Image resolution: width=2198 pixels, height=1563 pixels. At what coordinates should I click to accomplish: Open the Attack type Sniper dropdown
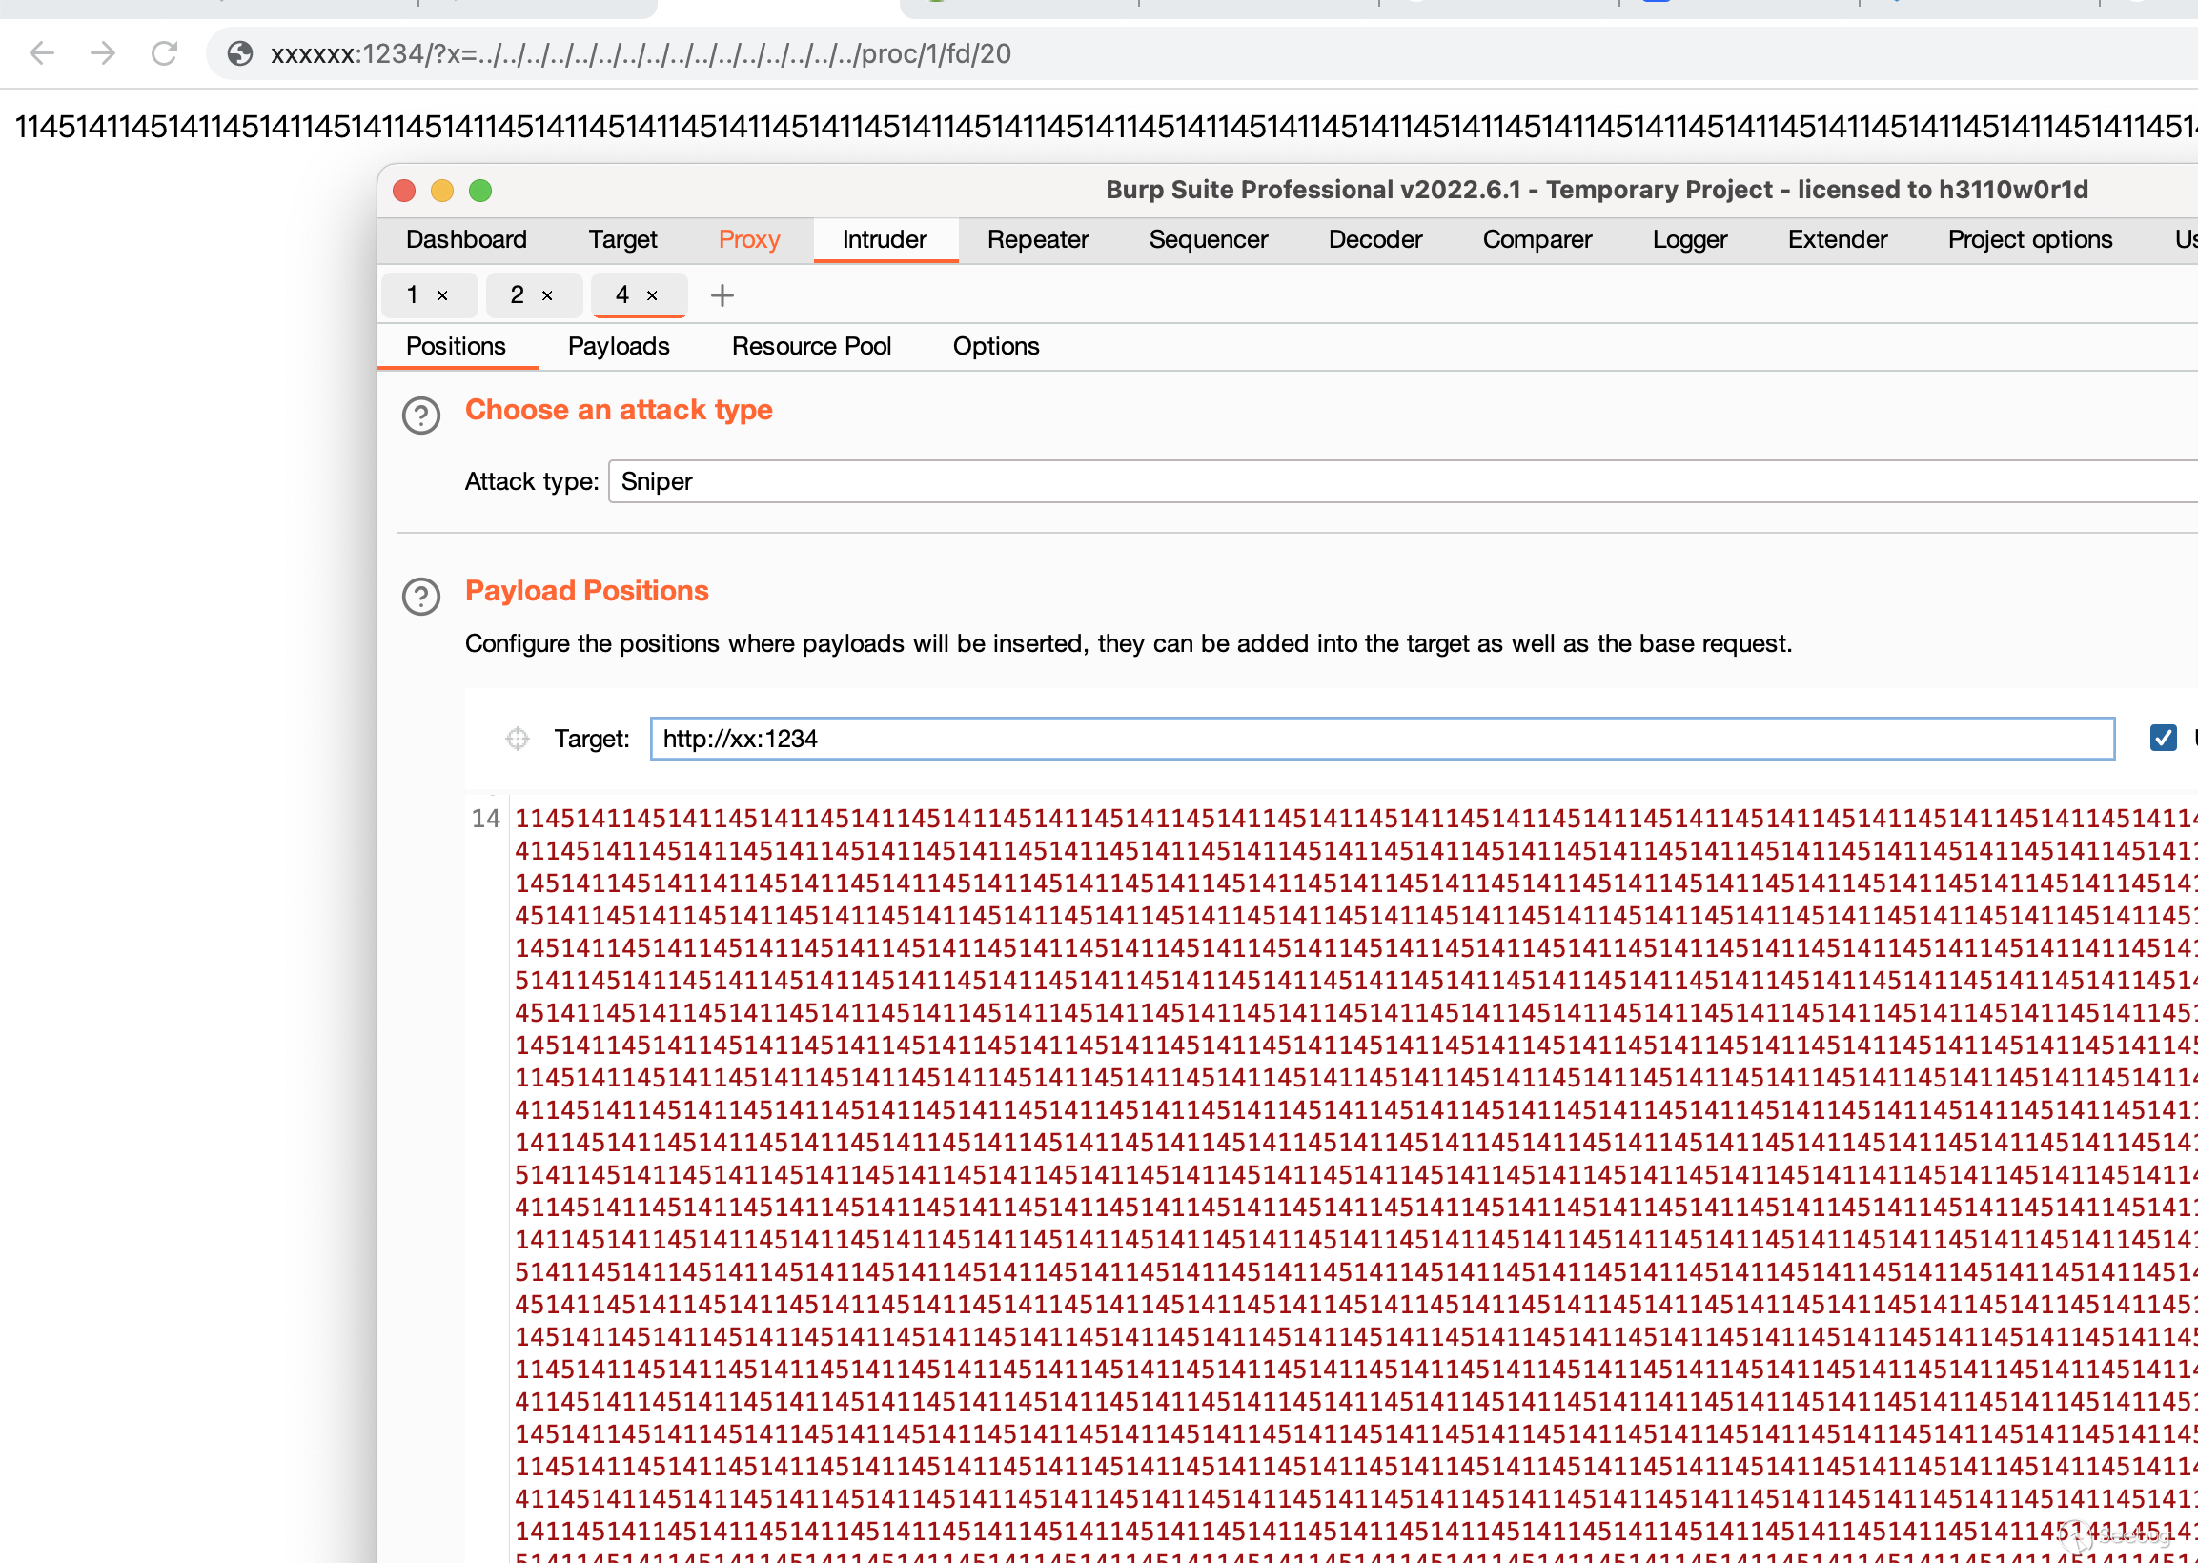coord(1395,481)
